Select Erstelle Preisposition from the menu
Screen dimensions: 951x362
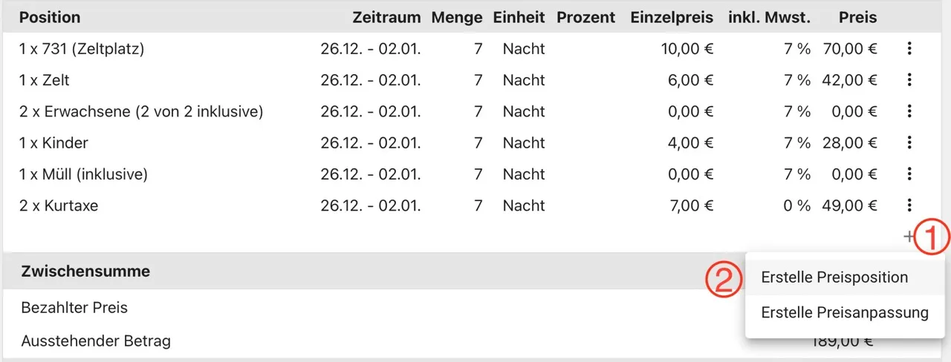point(834,277)
